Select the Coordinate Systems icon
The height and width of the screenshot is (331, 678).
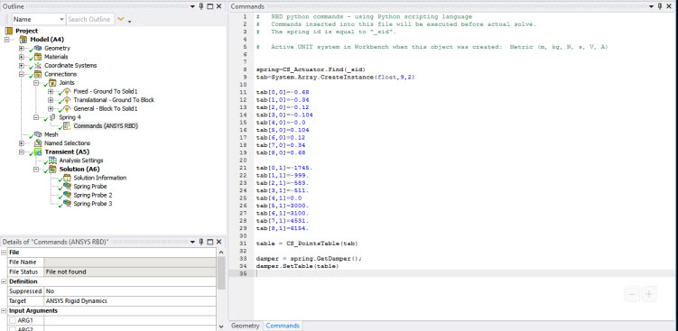click(x=38, y=66)
